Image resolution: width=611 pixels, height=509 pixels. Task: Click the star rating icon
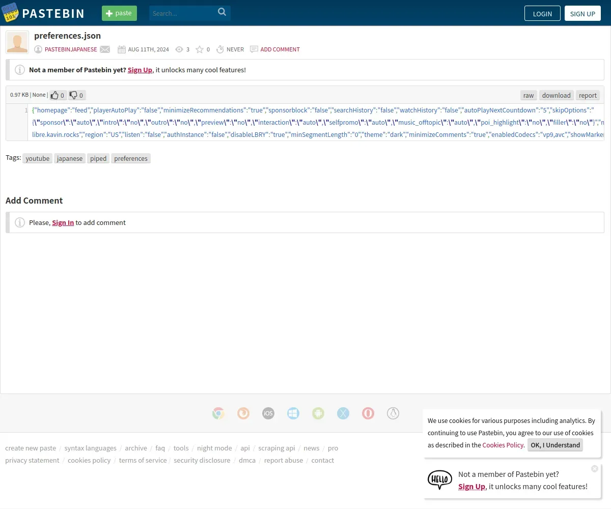[x=200, y=49]
